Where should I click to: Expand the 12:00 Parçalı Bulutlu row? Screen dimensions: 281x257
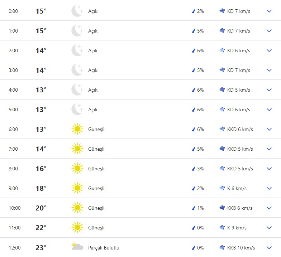(270, 247)
